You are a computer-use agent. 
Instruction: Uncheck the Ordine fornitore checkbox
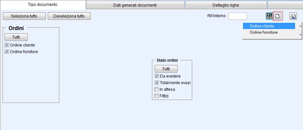pos(7,52)
